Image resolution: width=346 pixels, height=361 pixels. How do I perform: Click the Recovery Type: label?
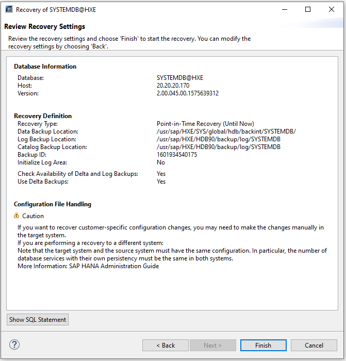38,124
